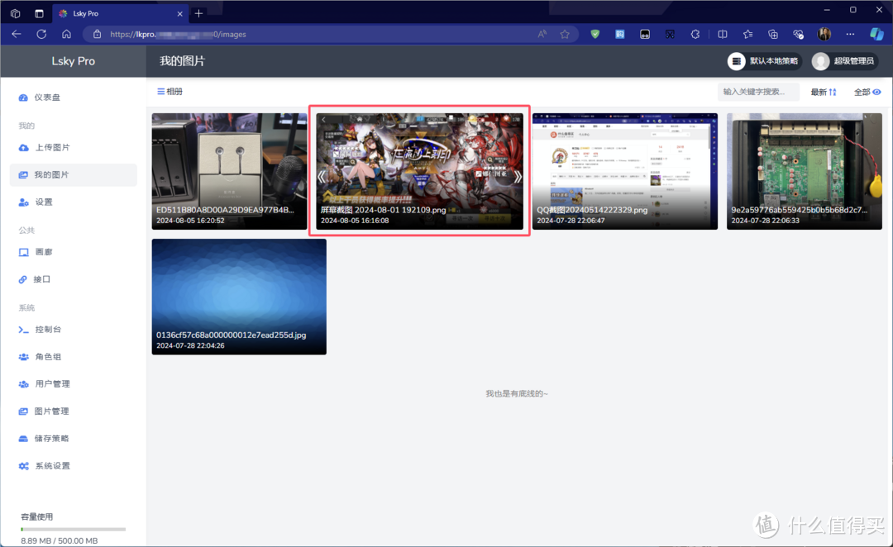The width and height of the screenshot is (893, 547).
Task: Open the 接口 API link icon
Action: coord(23,279)
